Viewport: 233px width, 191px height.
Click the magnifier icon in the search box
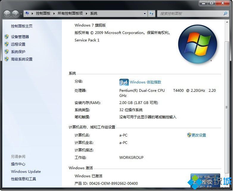225,13
